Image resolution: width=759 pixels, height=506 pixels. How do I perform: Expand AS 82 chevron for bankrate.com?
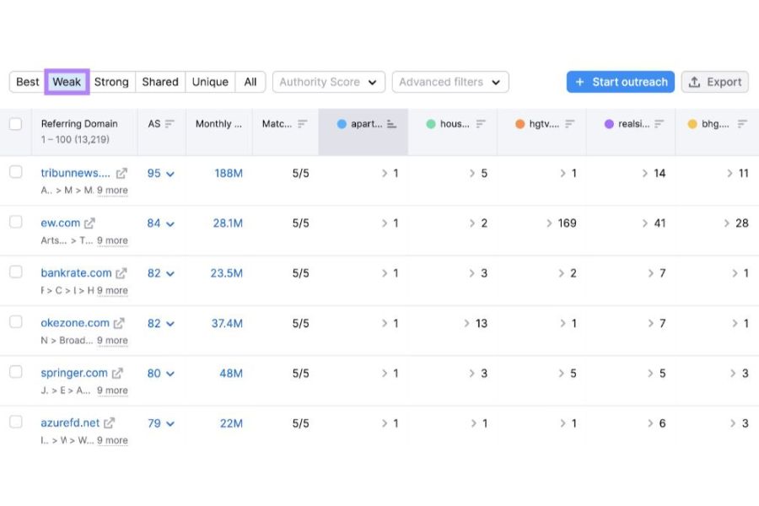170,273
